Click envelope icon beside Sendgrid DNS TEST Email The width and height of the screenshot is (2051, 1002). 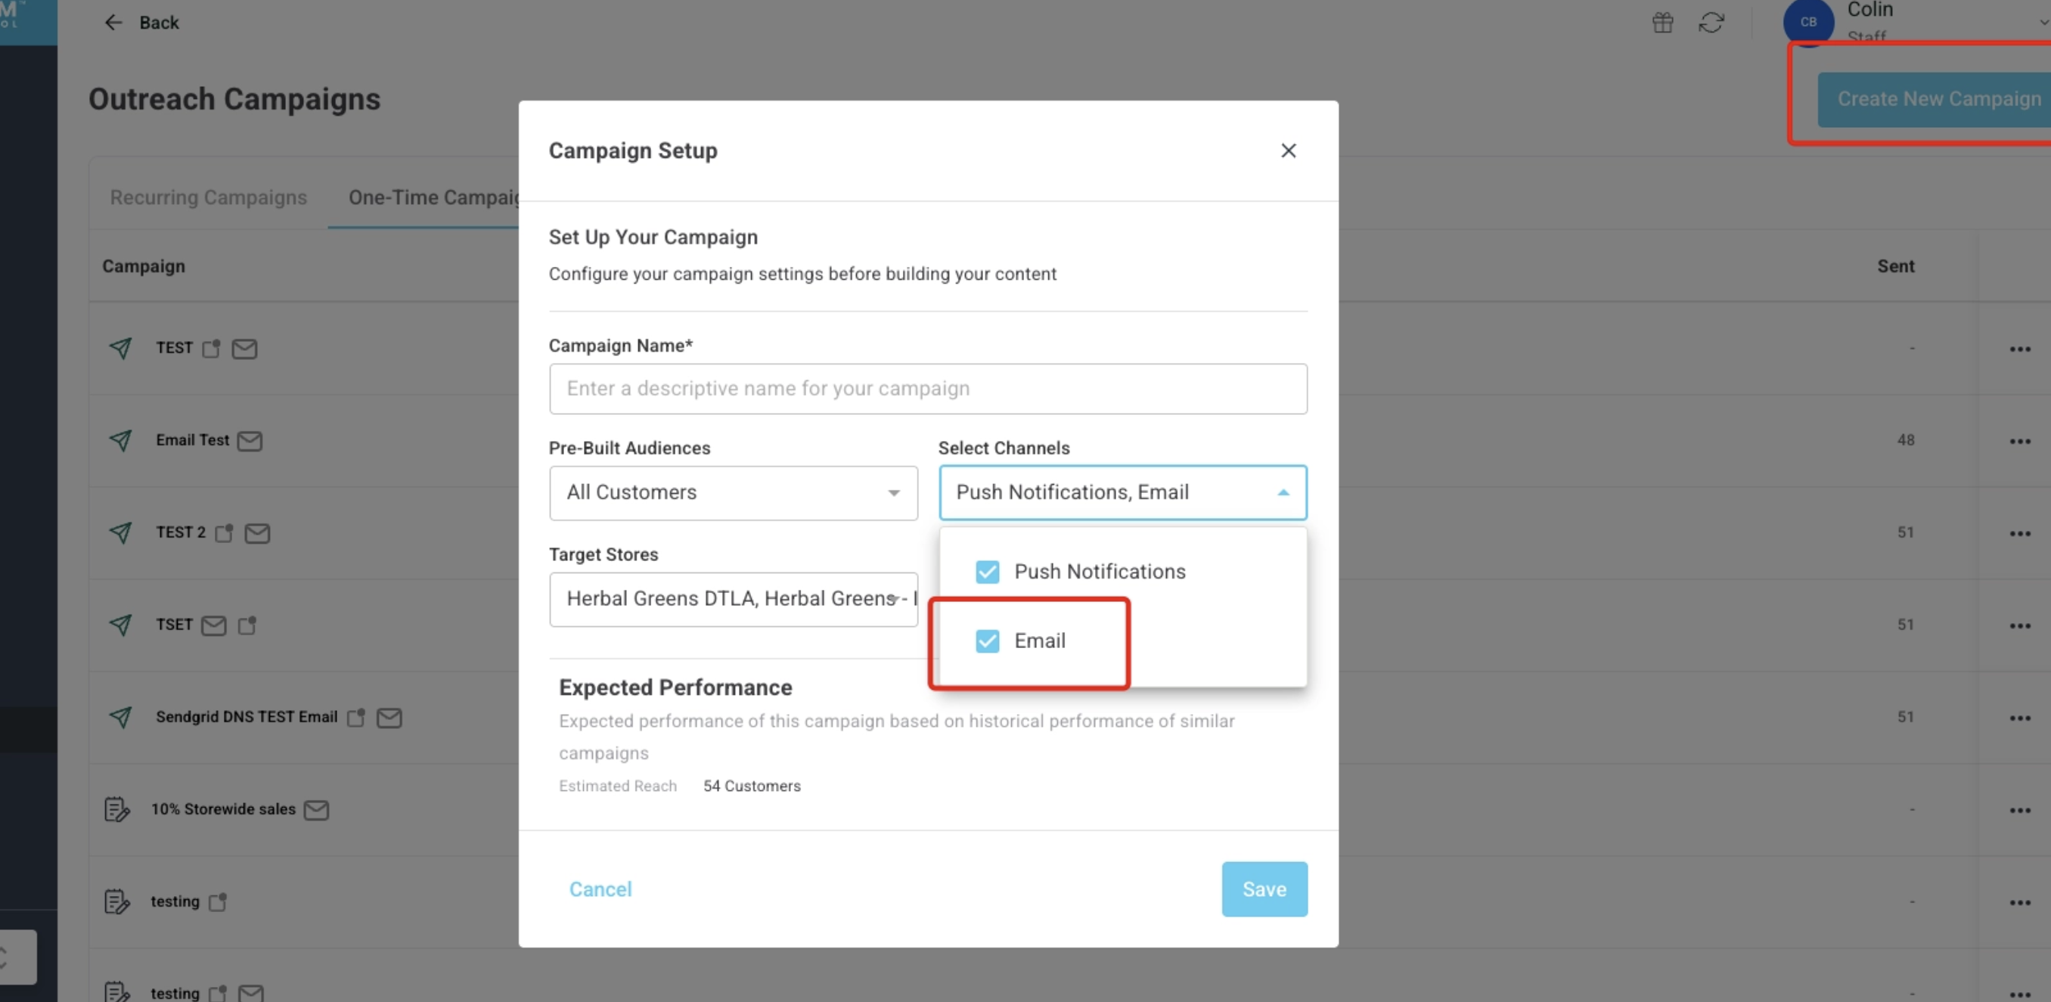(389, 718)
